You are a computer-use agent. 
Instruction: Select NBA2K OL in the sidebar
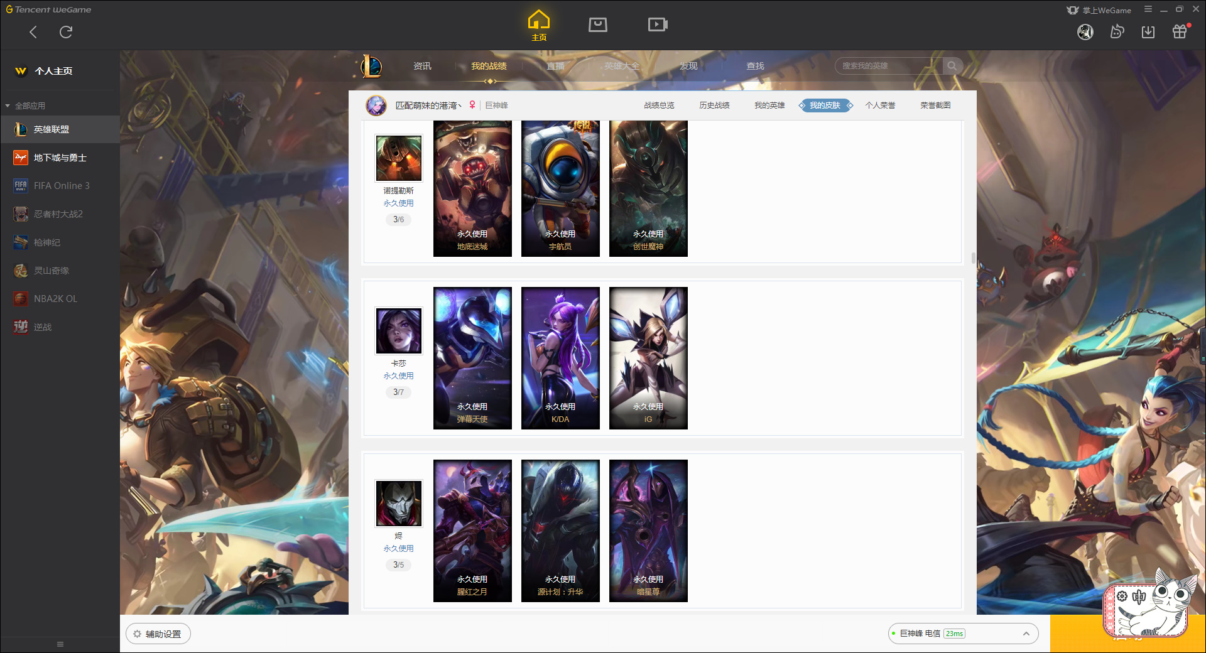coord(60,299)
